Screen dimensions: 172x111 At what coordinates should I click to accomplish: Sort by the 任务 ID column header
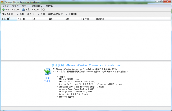click(x=9, y=19)
